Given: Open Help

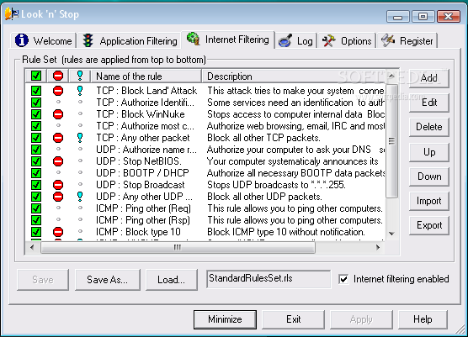Looking at the screenshot, I should tap(423, 319).
